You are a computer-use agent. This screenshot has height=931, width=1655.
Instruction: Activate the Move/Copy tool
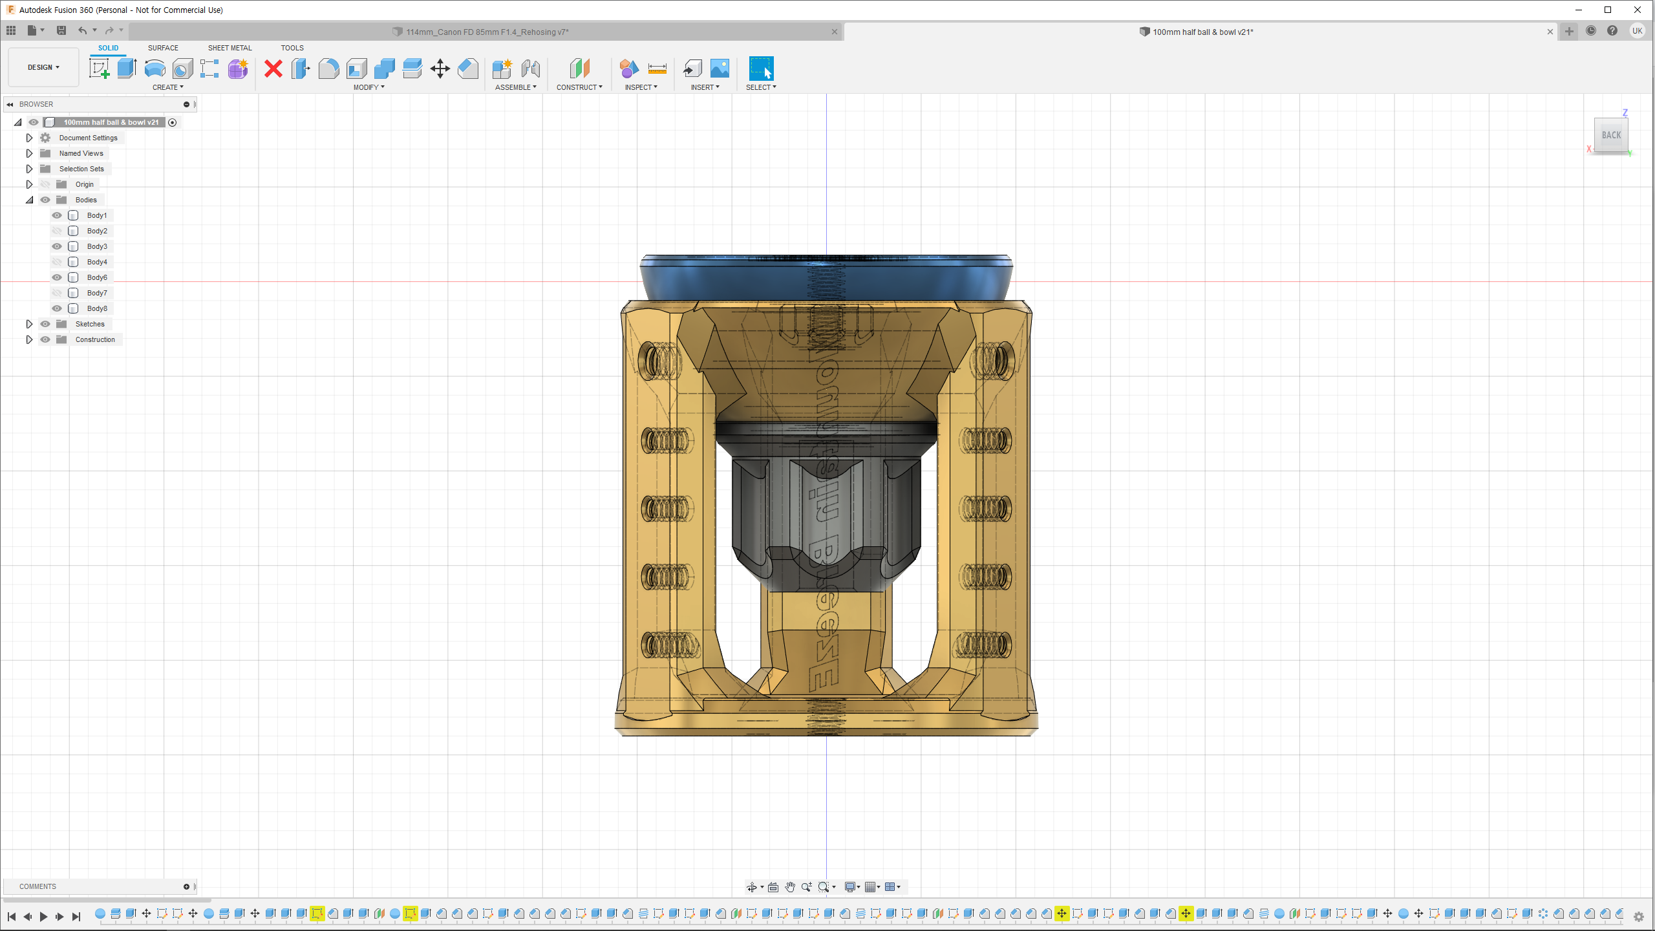(440, 68)
